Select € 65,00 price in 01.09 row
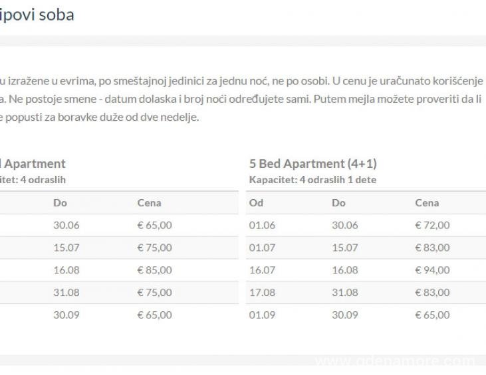This screenshot has height=375, width=486. (x=432, y=315)
